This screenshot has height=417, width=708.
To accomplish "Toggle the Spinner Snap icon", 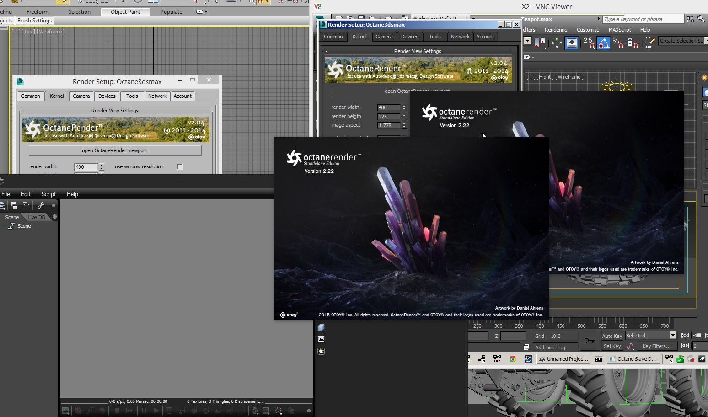I will 633,43.
